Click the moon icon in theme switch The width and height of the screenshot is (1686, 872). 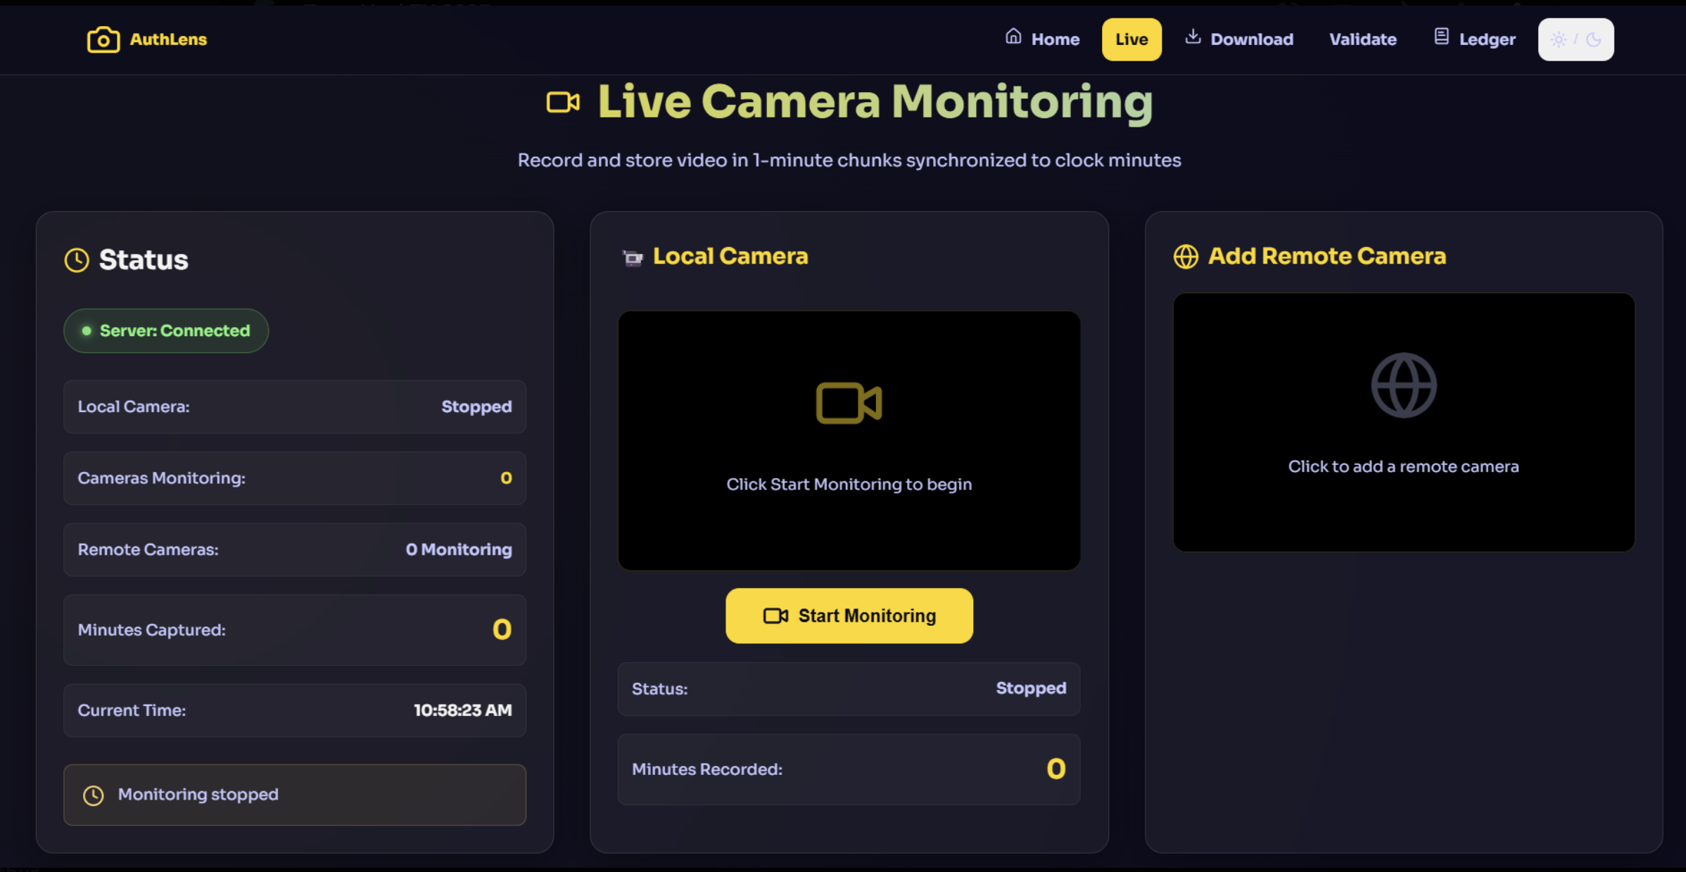pyautogui.click(x=1594, y=39)
